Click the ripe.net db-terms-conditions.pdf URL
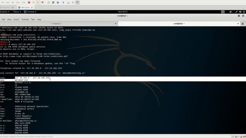Image resolution: width=246 pixels, height=138 pixels. pyautogui.click(x=35, y=56)
